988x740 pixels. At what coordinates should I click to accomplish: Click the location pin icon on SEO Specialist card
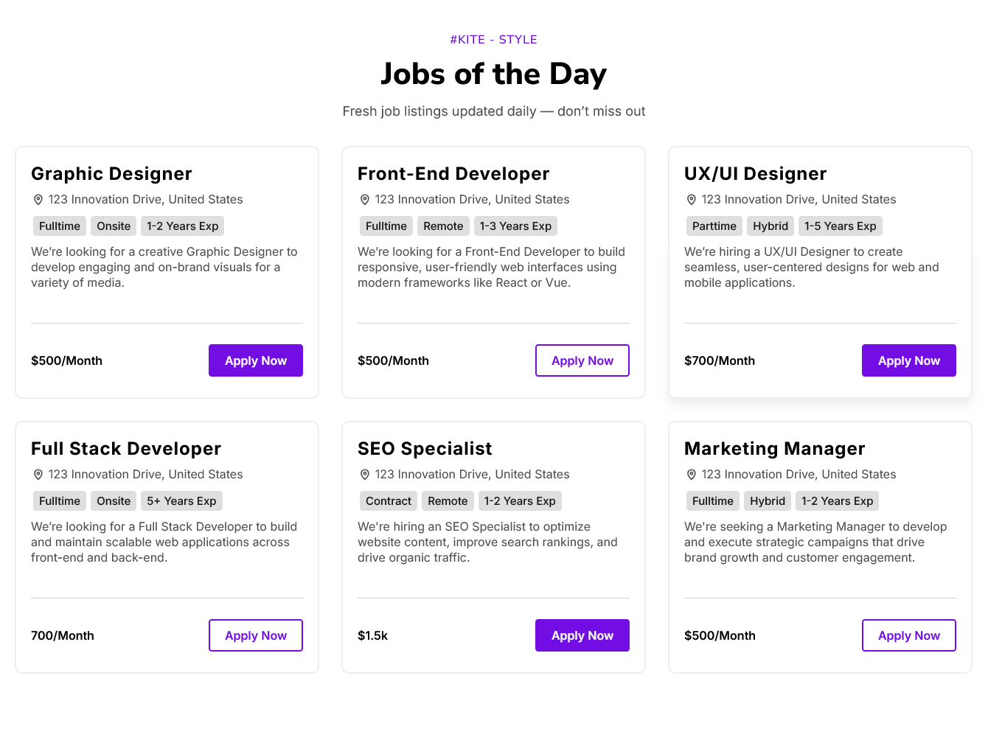tap(364, 474)
